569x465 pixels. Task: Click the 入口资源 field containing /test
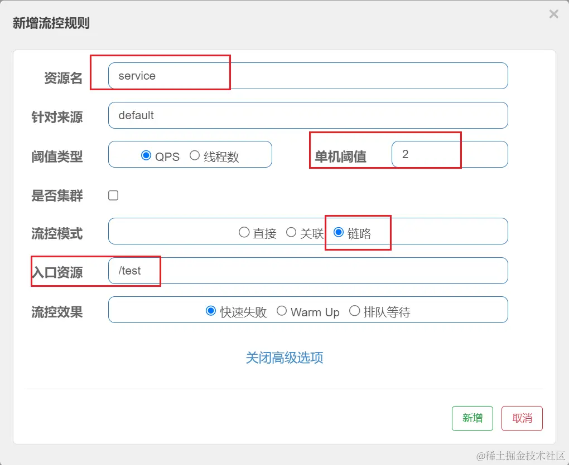coord(307,271)
